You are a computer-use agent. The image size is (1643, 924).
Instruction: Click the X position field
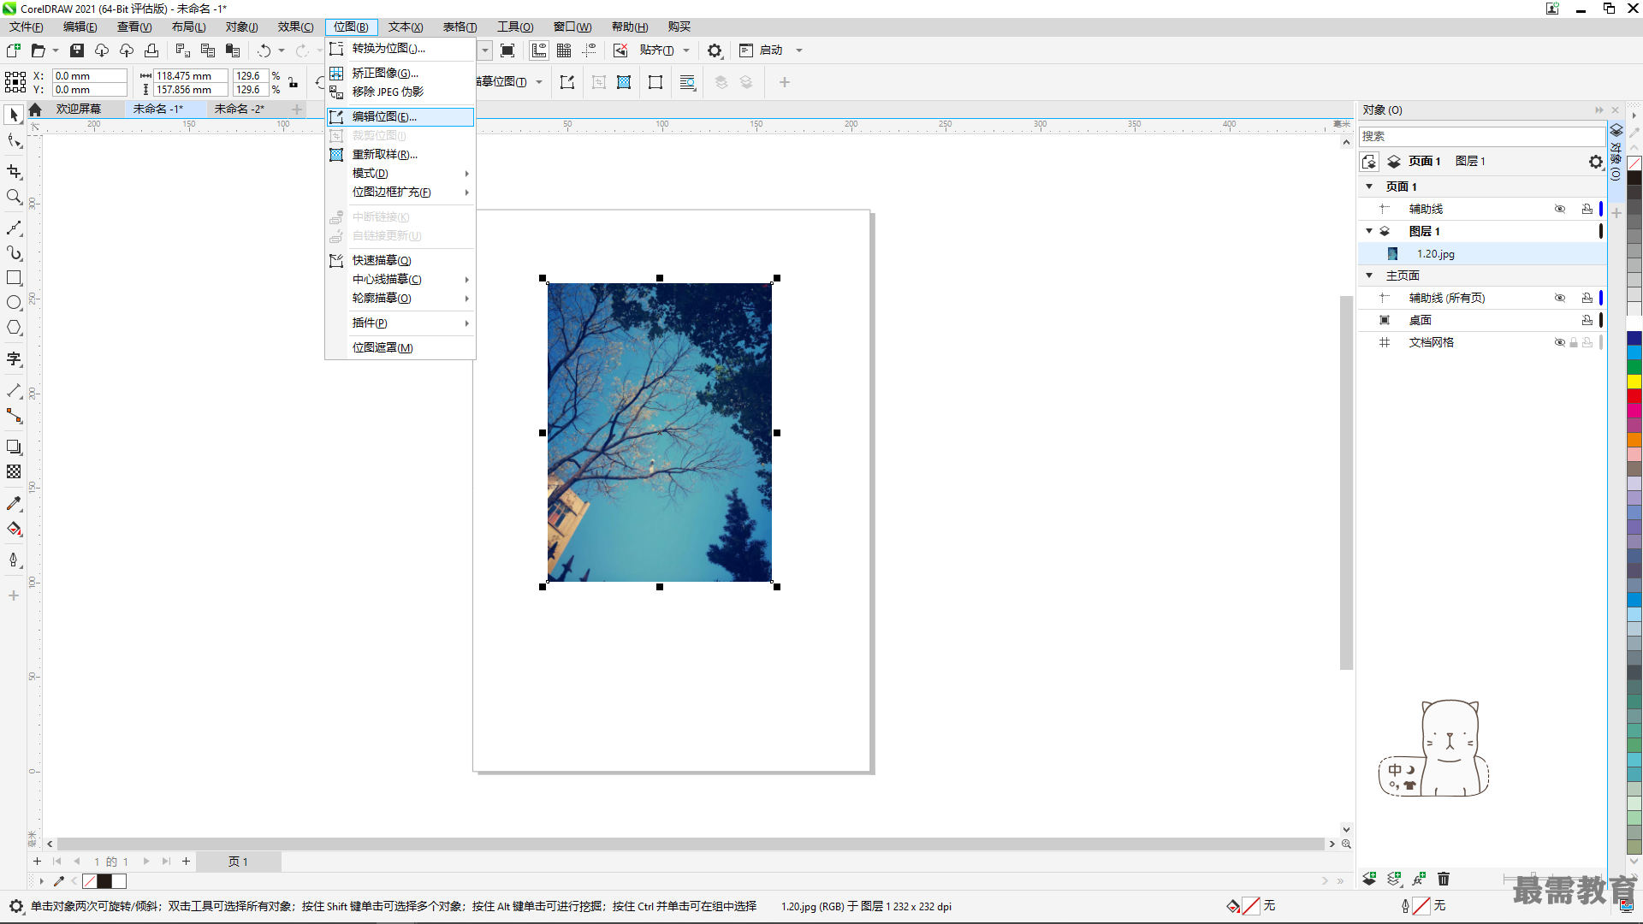click(89, 75)
